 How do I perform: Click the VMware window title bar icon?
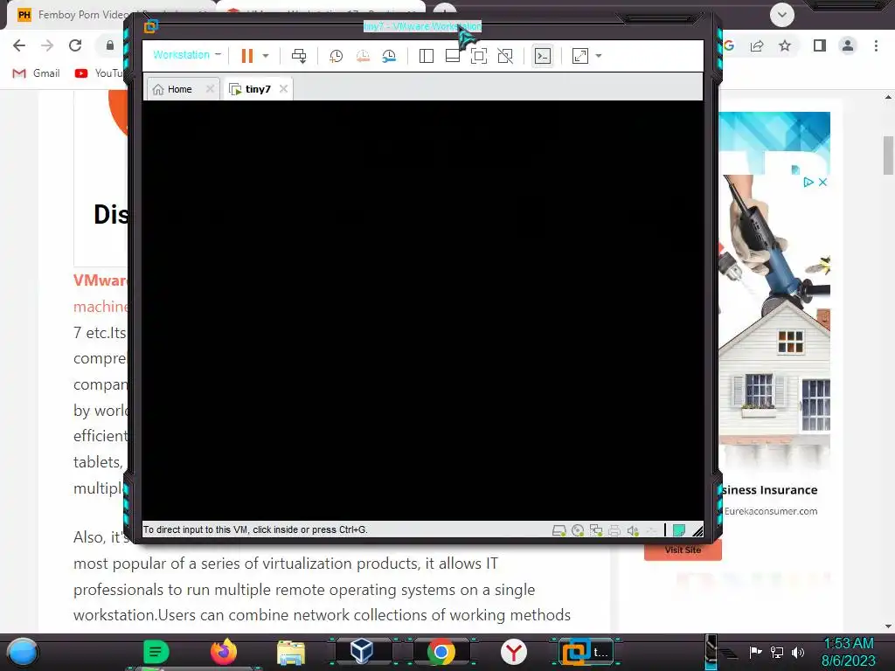point(151,26)
